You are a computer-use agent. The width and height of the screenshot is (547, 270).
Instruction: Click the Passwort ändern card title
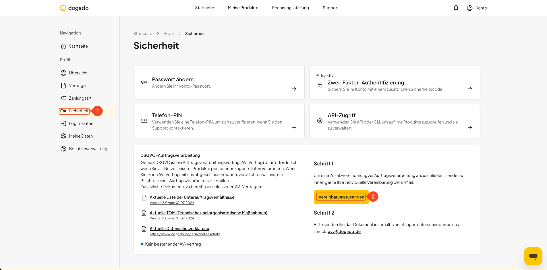pos(173,80)
